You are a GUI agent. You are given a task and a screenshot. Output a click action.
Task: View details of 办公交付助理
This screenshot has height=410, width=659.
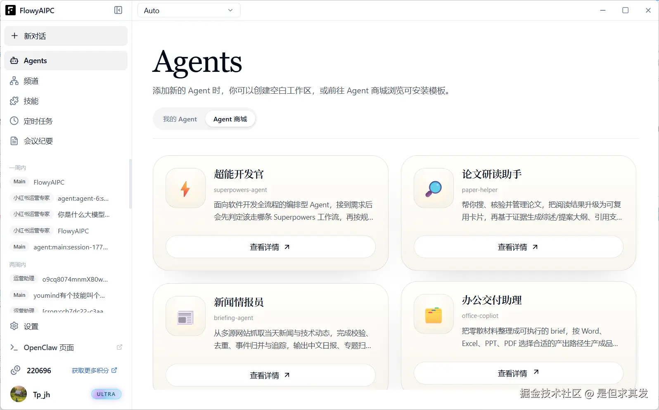[519, 373]
